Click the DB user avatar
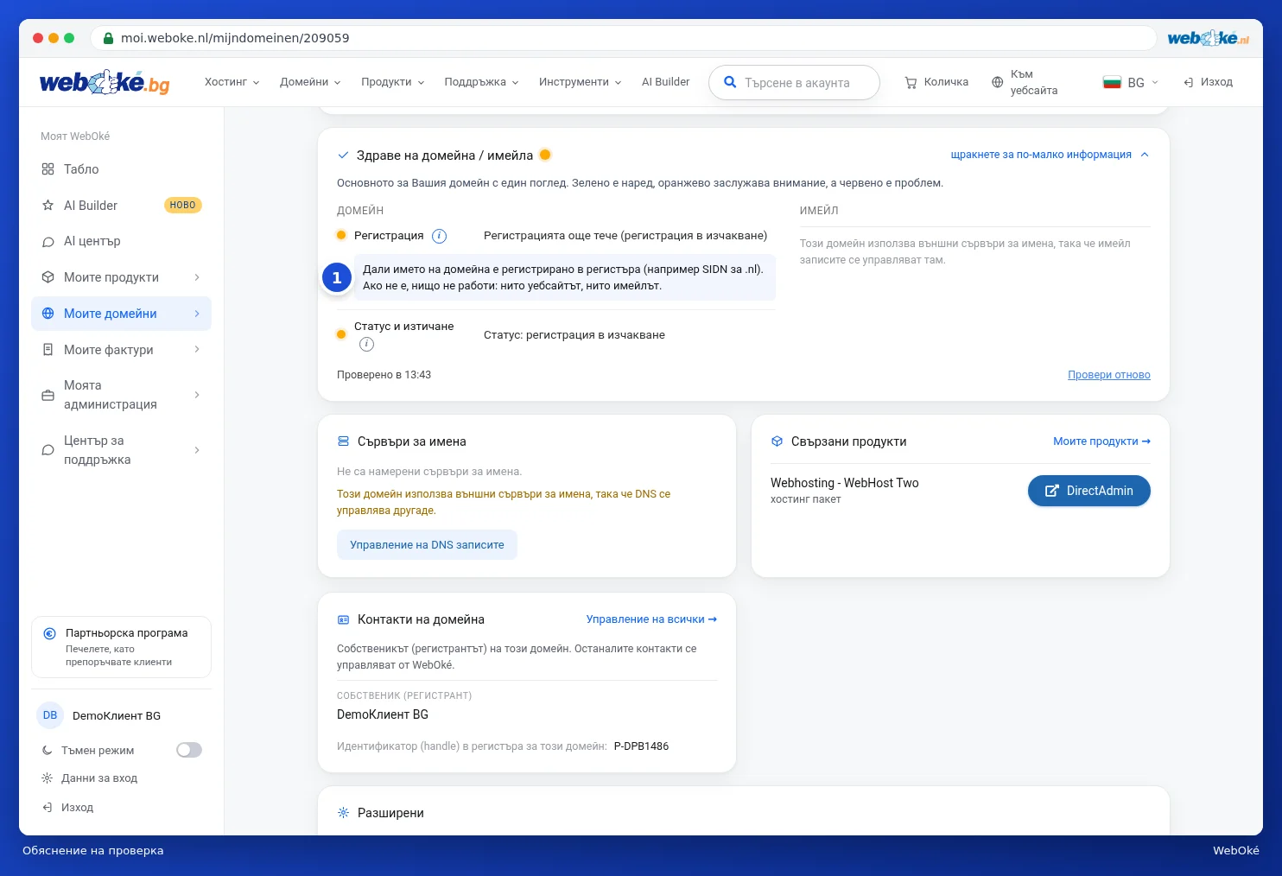This screenshot has width=1282, height=876. pos(50,715)
